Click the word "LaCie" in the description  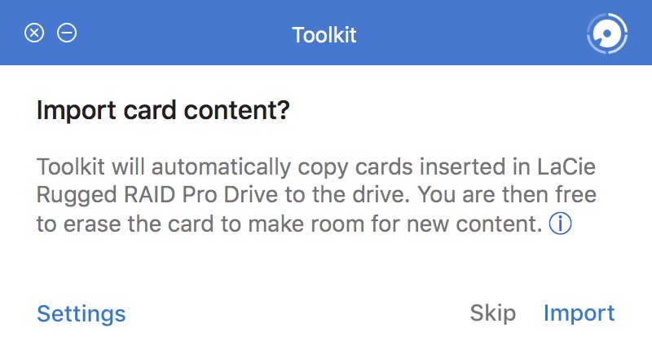click(568, 169)
